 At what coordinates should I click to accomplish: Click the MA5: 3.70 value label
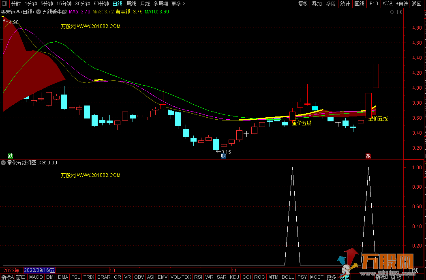coord(79,12)
